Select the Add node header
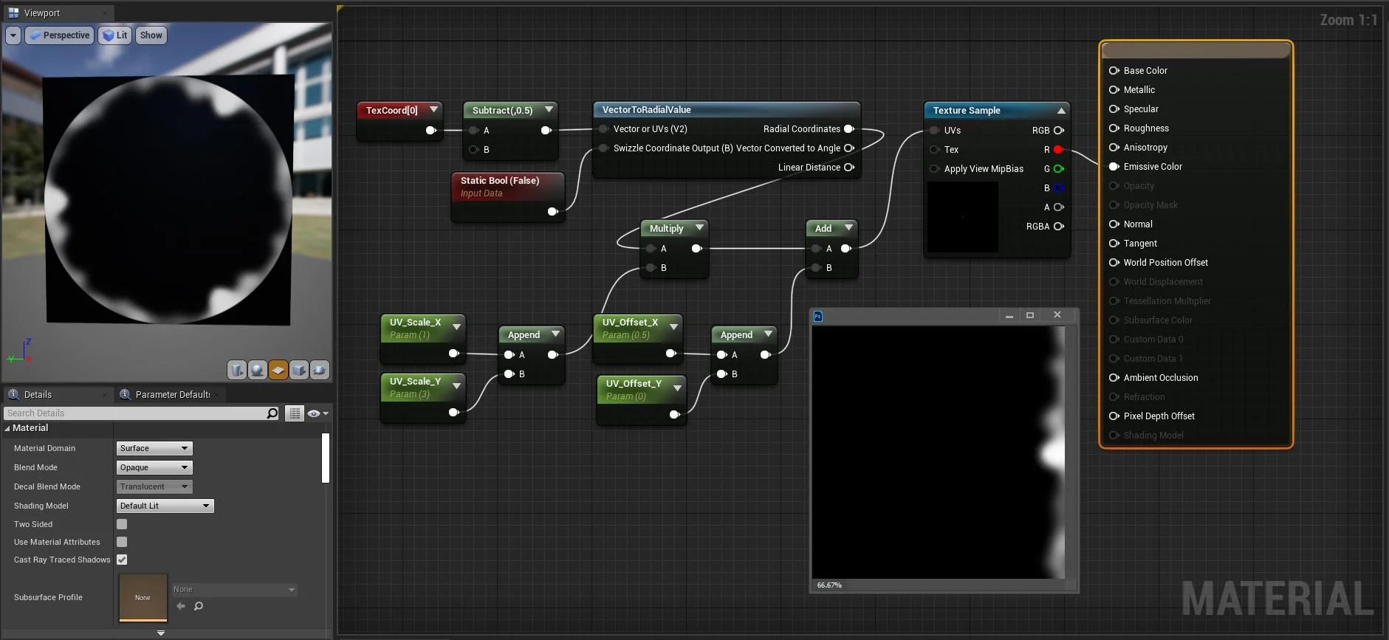This screenshot has height=640, width=1389. click(831, 229)
